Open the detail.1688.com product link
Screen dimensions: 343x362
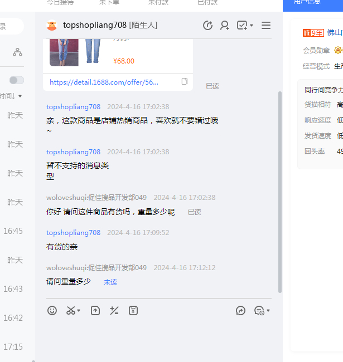(104, 82)
